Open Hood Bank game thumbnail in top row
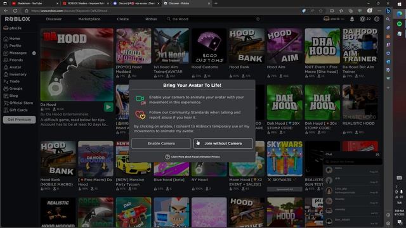This screenshot has width=406, height=228. click(x=247, y=46)
